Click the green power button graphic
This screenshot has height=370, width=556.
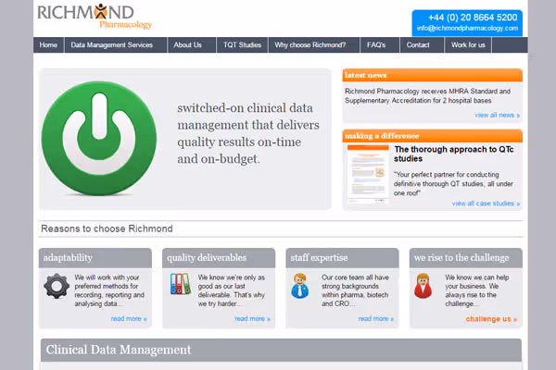[99, 138]
